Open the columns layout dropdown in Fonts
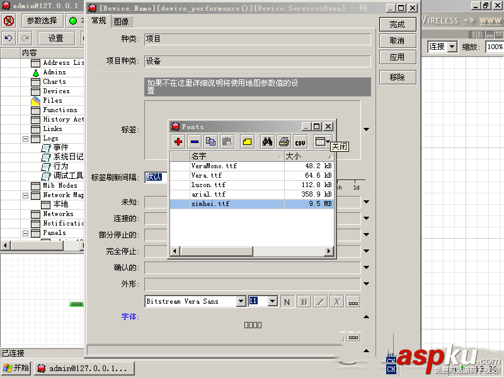 coord(323,142)
